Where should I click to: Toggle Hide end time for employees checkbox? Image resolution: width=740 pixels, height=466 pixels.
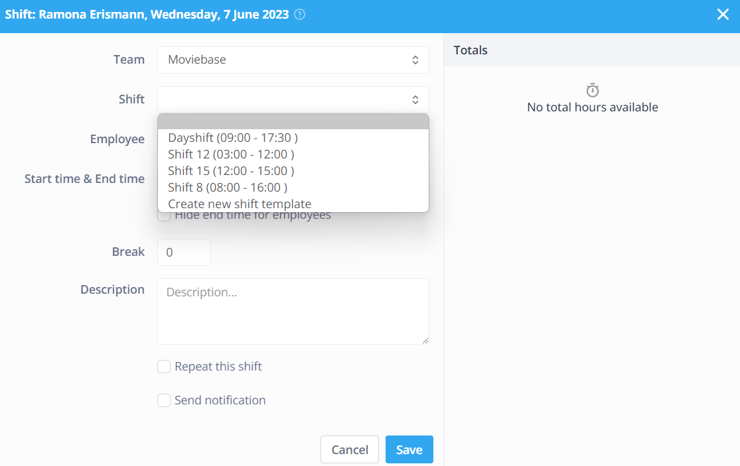164,215
